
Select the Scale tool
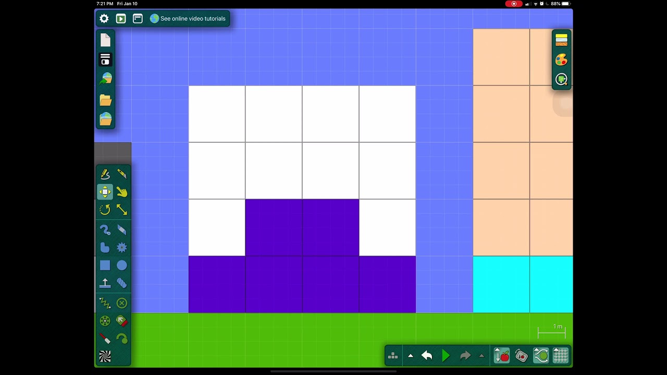(122, 209)
